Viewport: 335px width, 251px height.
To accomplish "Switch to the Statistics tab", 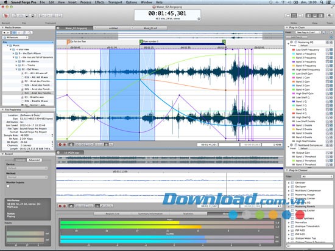I will [x=188, y=214].
